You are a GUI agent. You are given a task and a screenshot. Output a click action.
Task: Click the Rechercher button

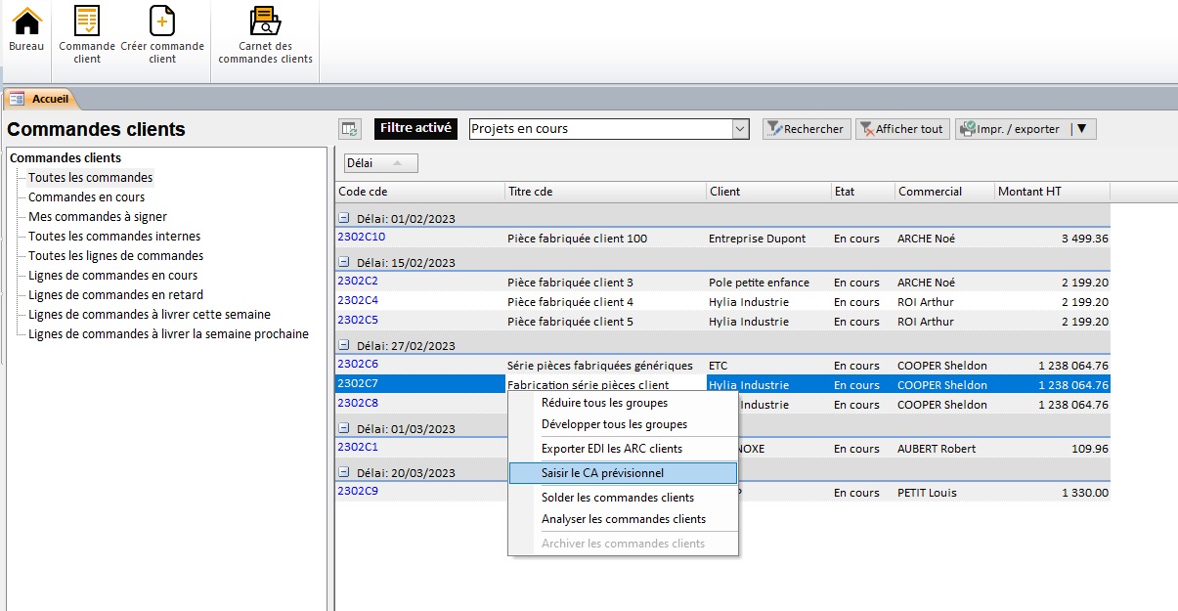[805, 128]
